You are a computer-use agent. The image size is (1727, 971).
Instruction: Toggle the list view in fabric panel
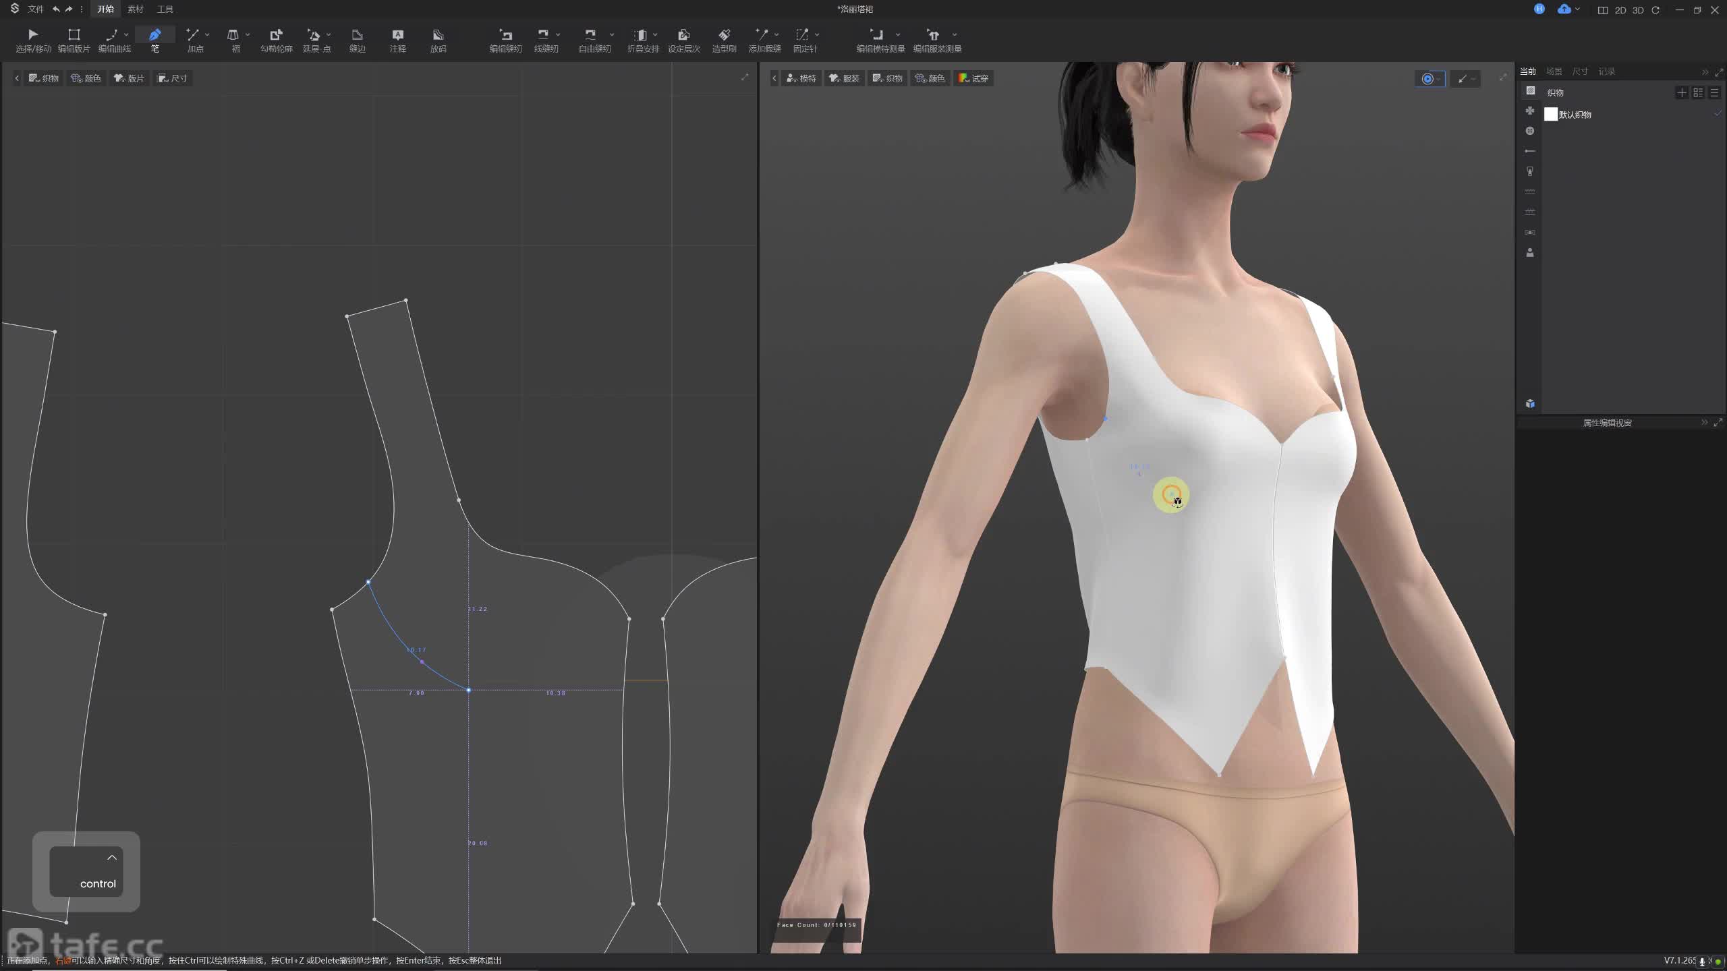click(1714, 92)
